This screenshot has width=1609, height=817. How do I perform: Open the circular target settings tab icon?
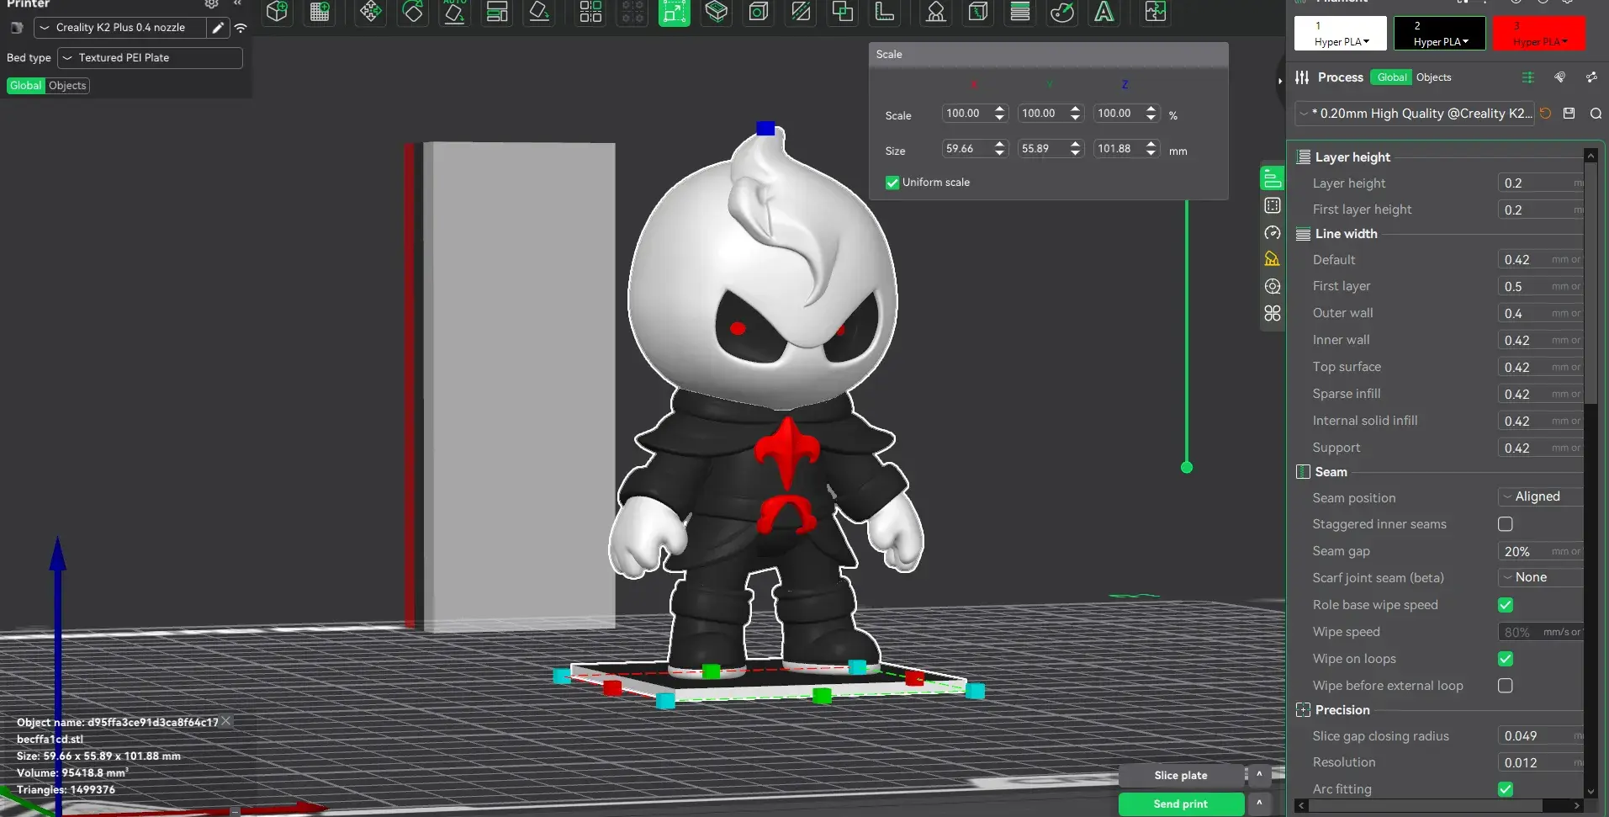coord(1273,286)
